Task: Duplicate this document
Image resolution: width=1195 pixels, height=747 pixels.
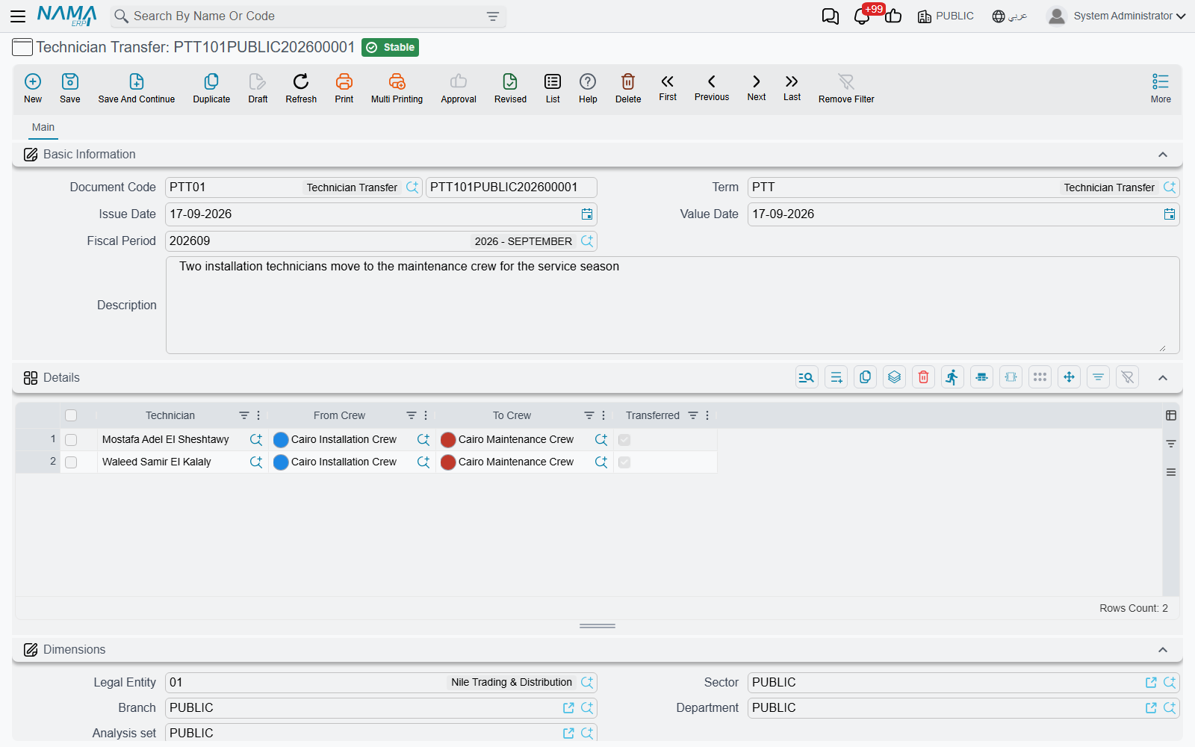Action: tap(211, 88)
